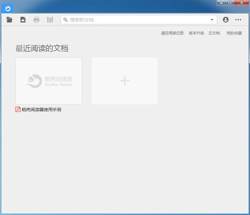Click the save floppy disk icon
The height and width of the screenshot is (215, 250).
click(x=50, y=20)
